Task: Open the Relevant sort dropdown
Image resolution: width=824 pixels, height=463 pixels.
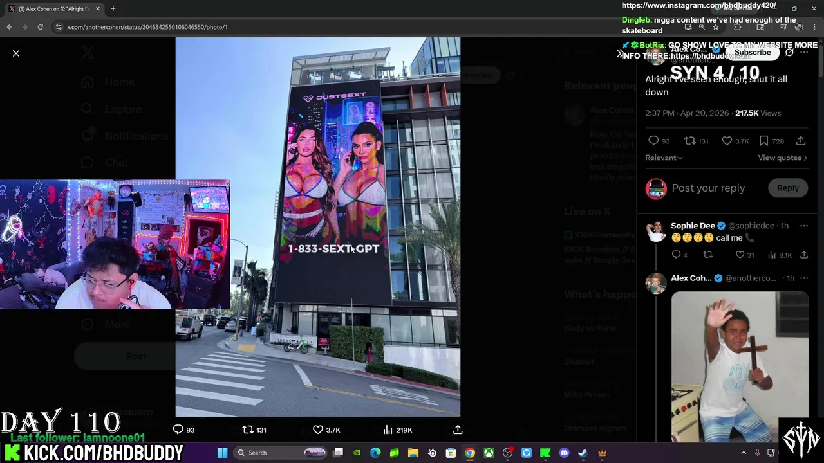Action: click(x=664, y=158)
